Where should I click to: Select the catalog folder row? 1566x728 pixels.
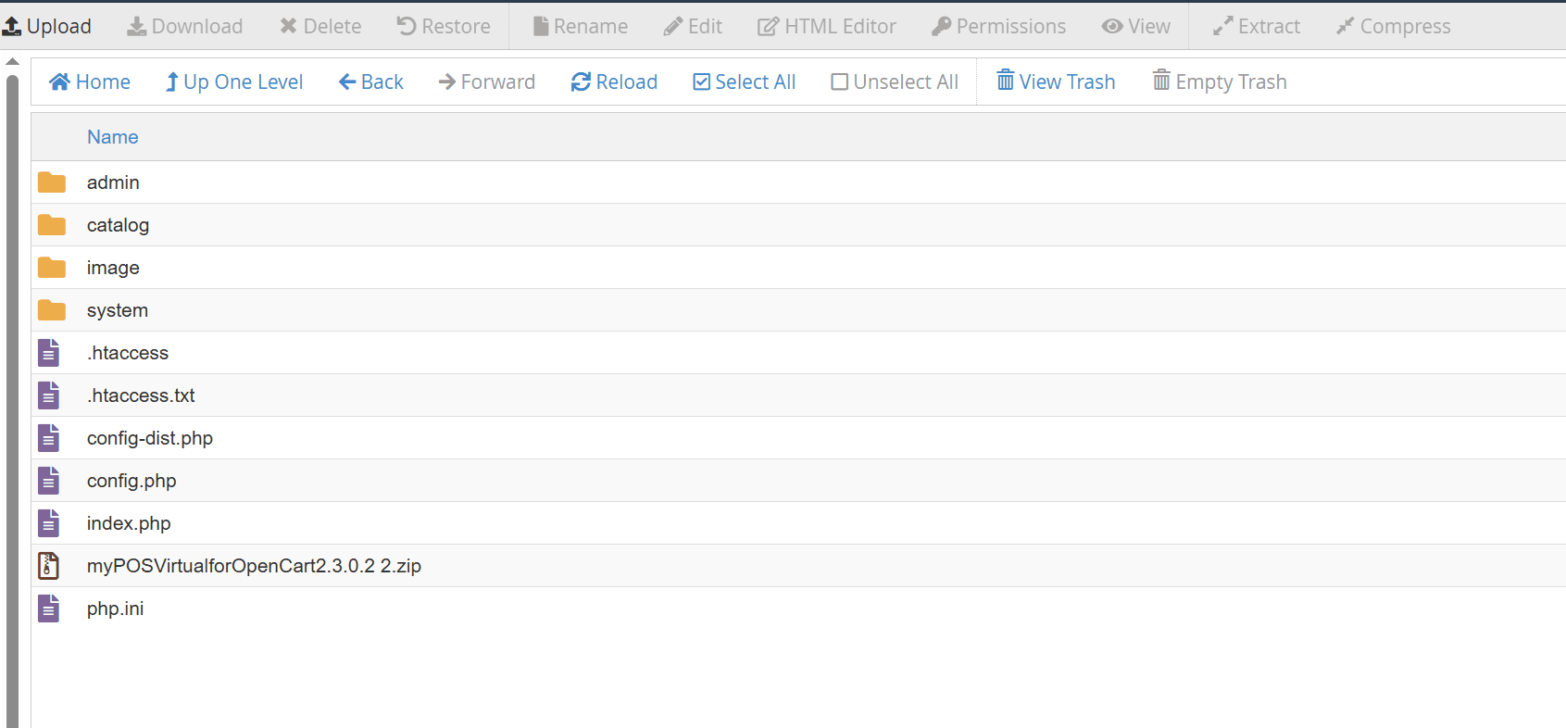[118, 225]
